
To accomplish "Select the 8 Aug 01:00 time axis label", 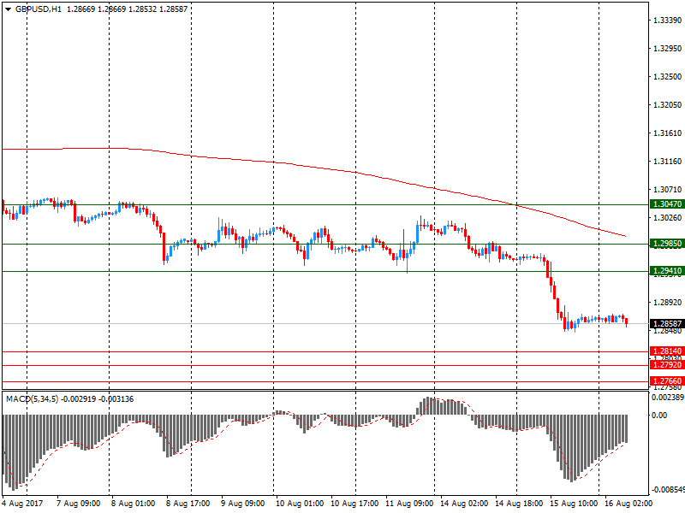I will [133, 504].
